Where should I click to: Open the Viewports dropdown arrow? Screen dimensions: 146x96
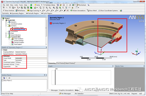click(78, 8)
